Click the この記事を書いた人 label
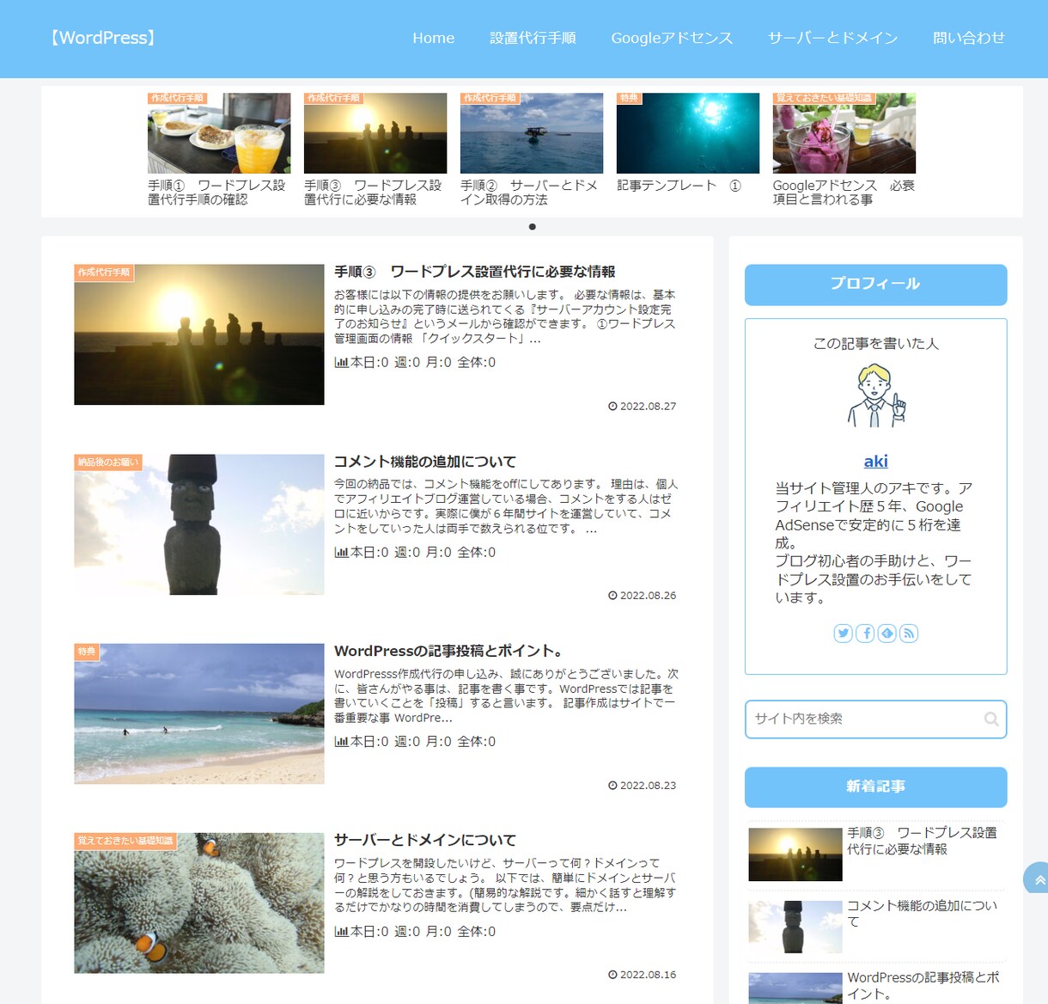Image resolution: width=1048 pixels, height=1004 pixels. [x=875, y=344]
